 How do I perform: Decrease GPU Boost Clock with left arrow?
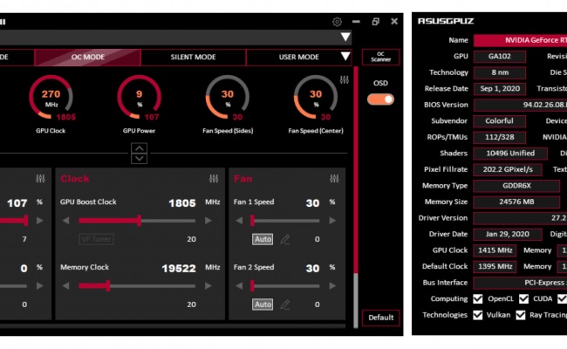[x=65, y=221]
